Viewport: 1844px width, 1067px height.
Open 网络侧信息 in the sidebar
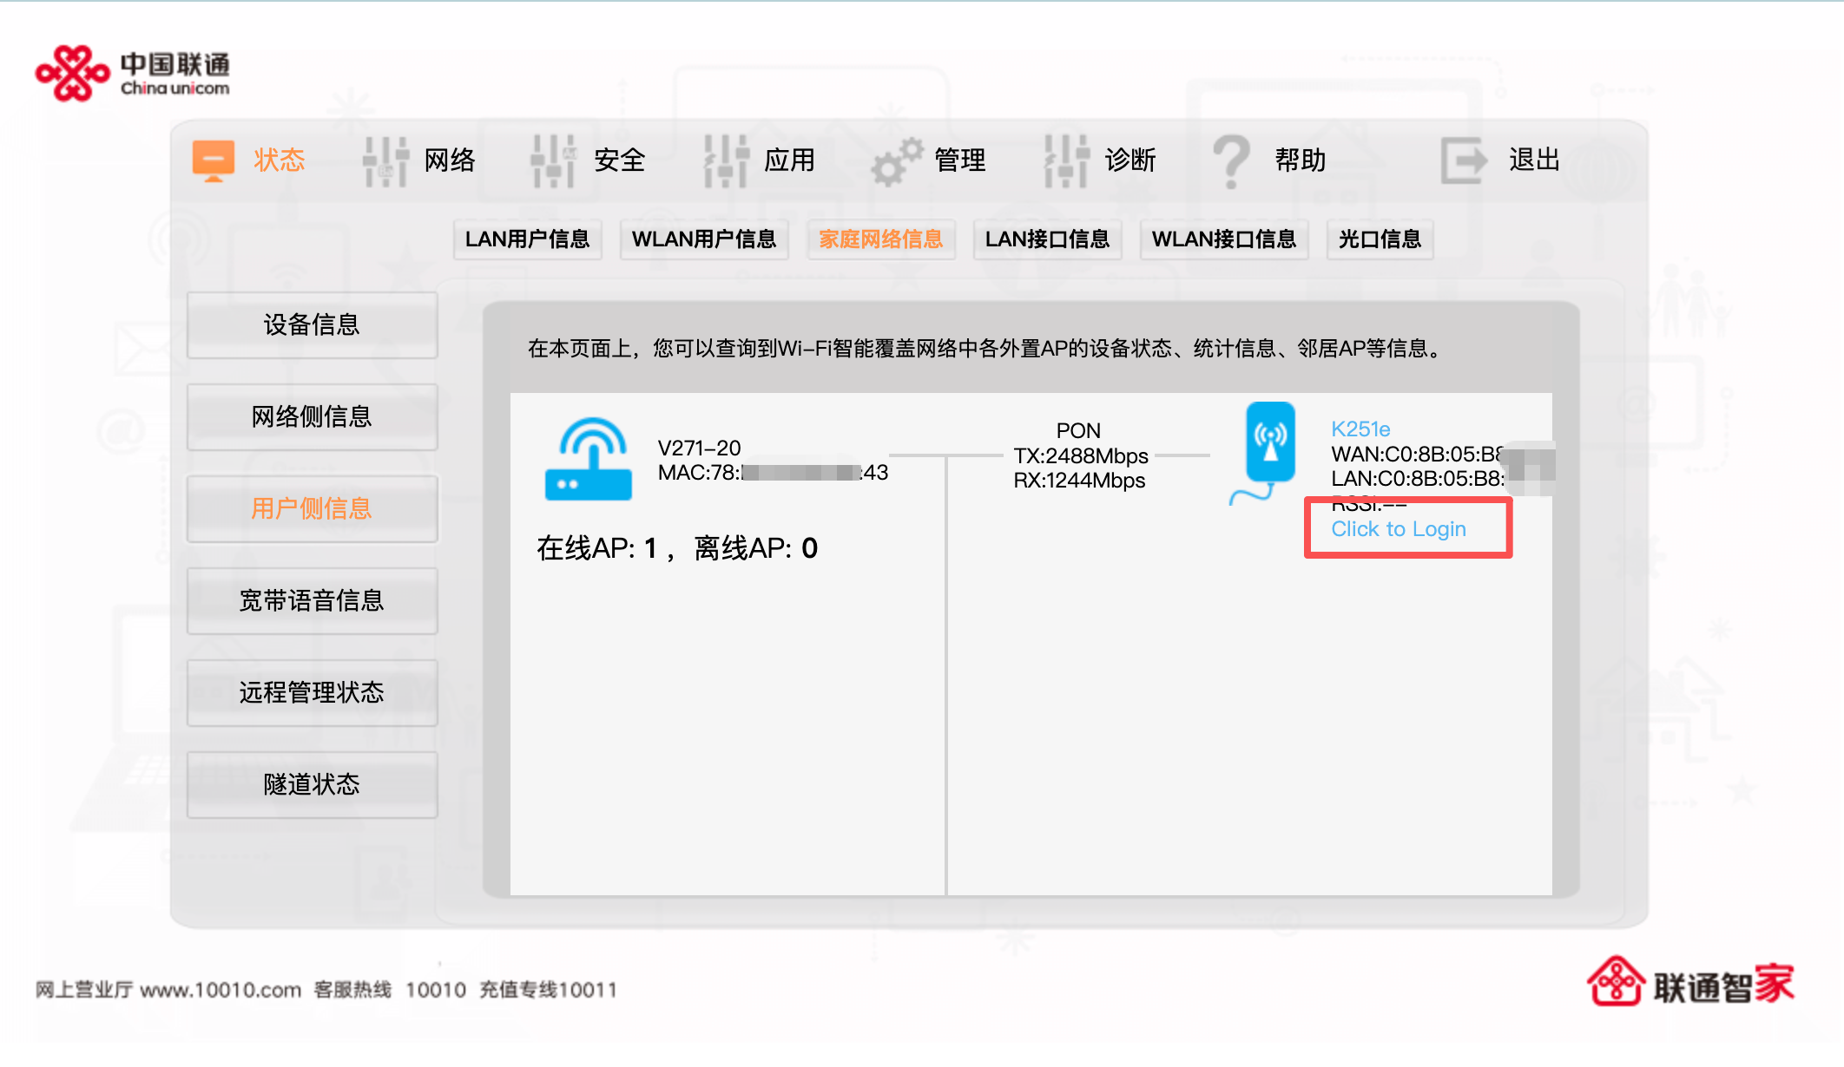(312, 417)
